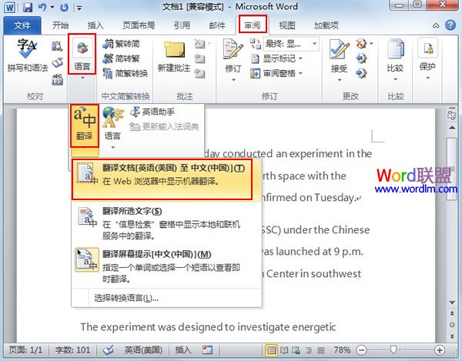Toggle 翻译屏幕提示 mini translator
Image resolution: width=462 pixels, height=361 pixels.
pyautogui.click(x=166, y=266)
